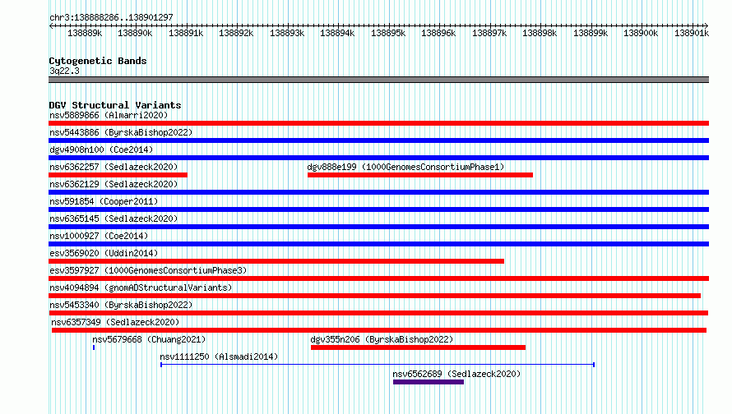Click the 138897k ruler label
The height and width of the screenshot is (414, 732).
point(489,33)
